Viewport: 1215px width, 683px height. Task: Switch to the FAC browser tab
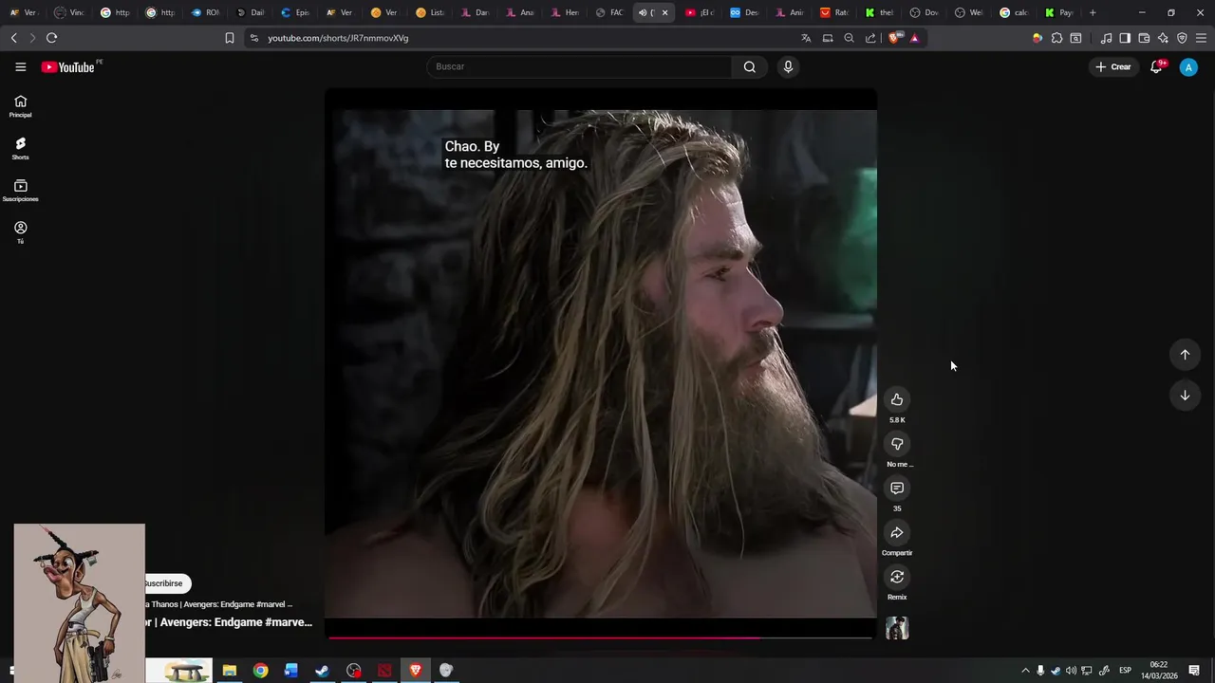point(608,12)
